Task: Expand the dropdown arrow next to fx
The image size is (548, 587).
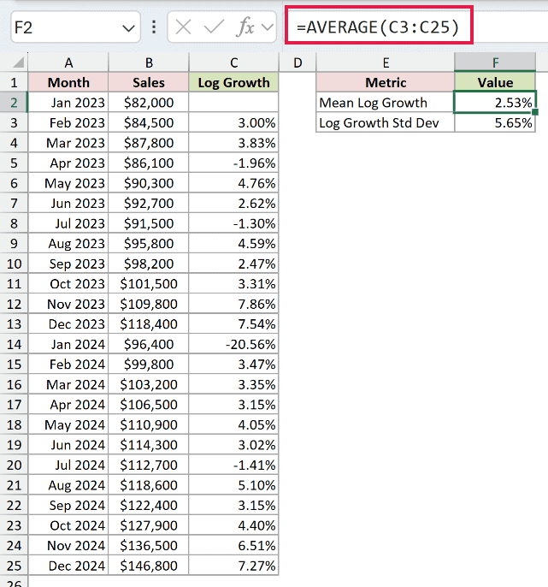Action: (x=268, y=27)
